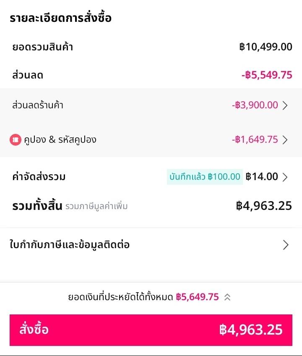Tap the บันทึกแล้ว ฿100.00 shipping savings badge
The height and width of the screenshot is (356, 302).
205,177
